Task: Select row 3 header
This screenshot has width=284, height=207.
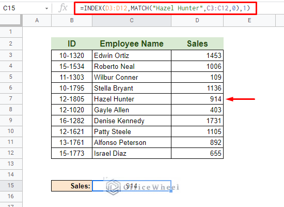Action: click(x=11, y=55)
